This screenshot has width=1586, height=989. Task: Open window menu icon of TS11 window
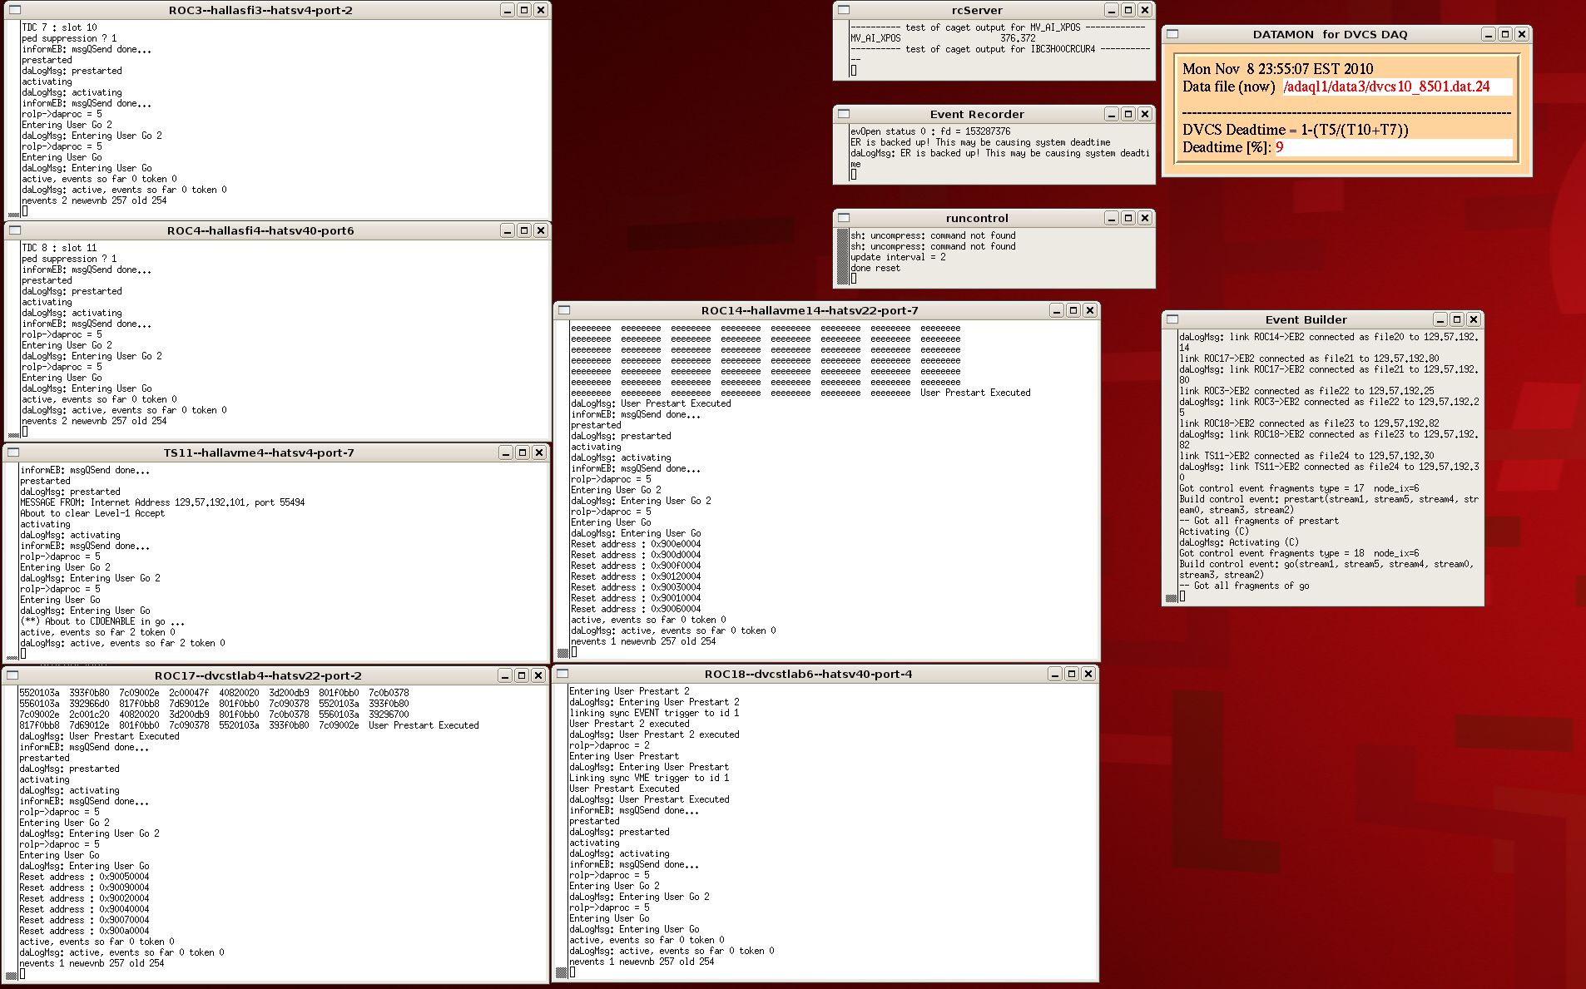pos(13,452)
